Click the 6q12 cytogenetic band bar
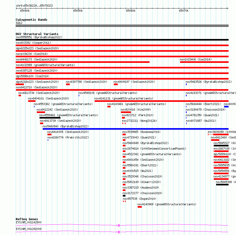Screen dimensions: 236x235 point(122,26)
